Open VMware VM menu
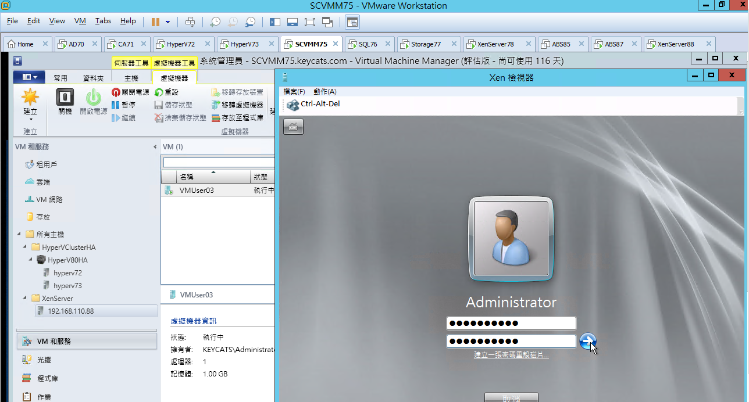The image size is (749, 402). tap(80, 21)
